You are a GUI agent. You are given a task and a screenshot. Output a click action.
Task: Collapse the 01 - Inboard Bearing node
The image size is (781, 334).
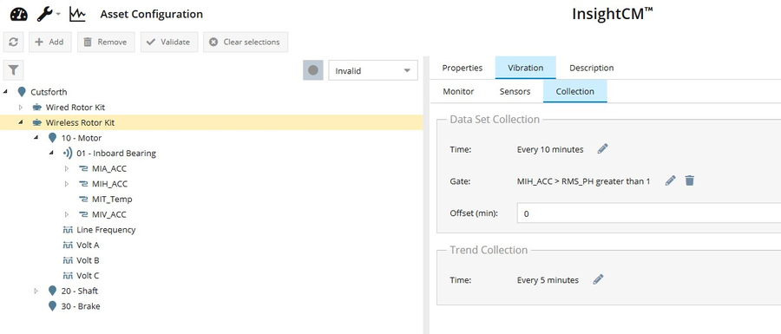point(52,154)
